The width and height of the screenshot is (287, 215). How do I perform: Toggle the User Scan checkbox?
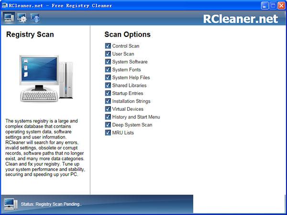point(108,54)
